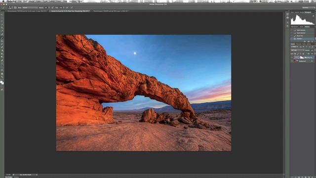This screenshot has width=316, height=178.
Task: Hide the Background layer
Action: point(292,61)
